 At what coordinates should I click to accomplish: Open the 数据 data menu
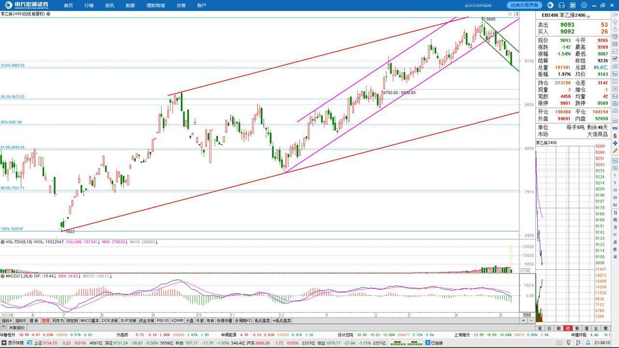[130, 5]
